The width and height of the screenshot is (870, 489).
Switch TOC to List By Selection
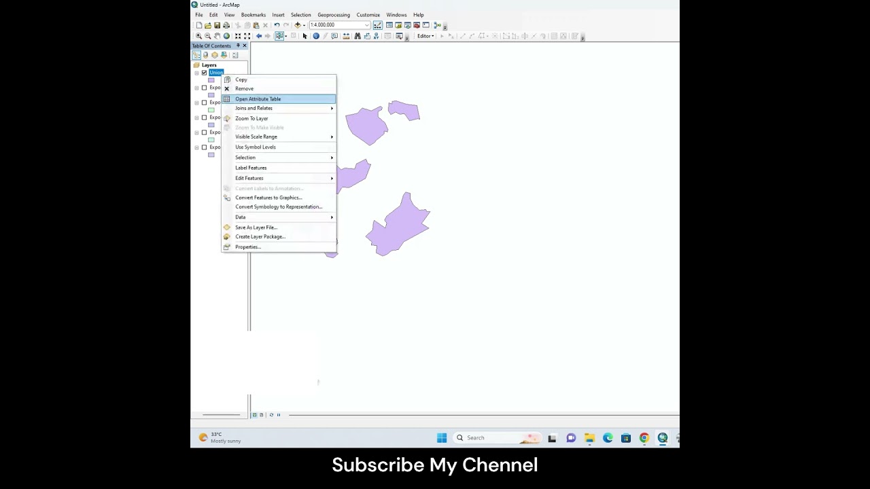(x=224, y=55)
